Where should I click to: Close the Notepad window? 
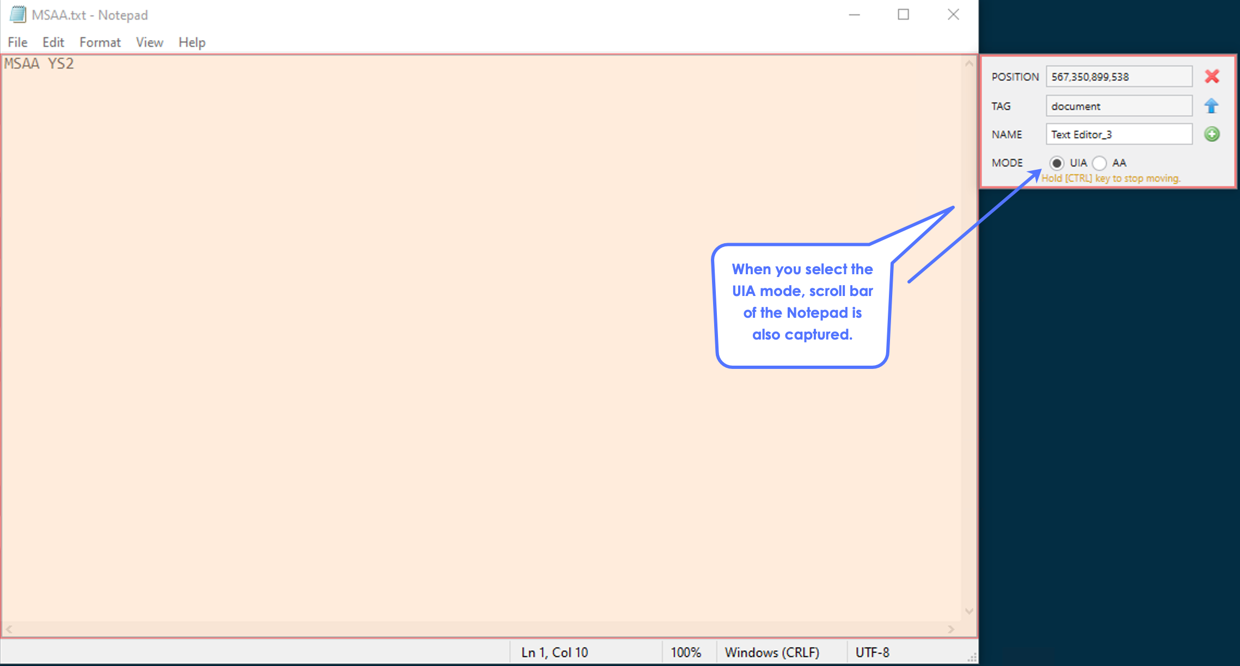pos(953,15)
